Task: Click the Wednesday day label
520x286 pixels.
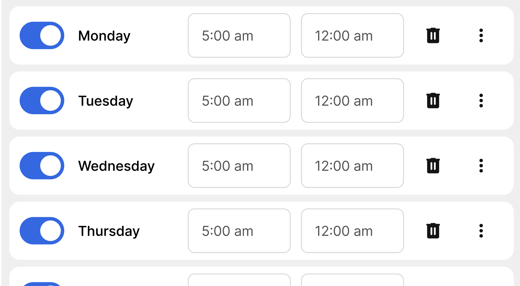Action: [x=116, y=166]
